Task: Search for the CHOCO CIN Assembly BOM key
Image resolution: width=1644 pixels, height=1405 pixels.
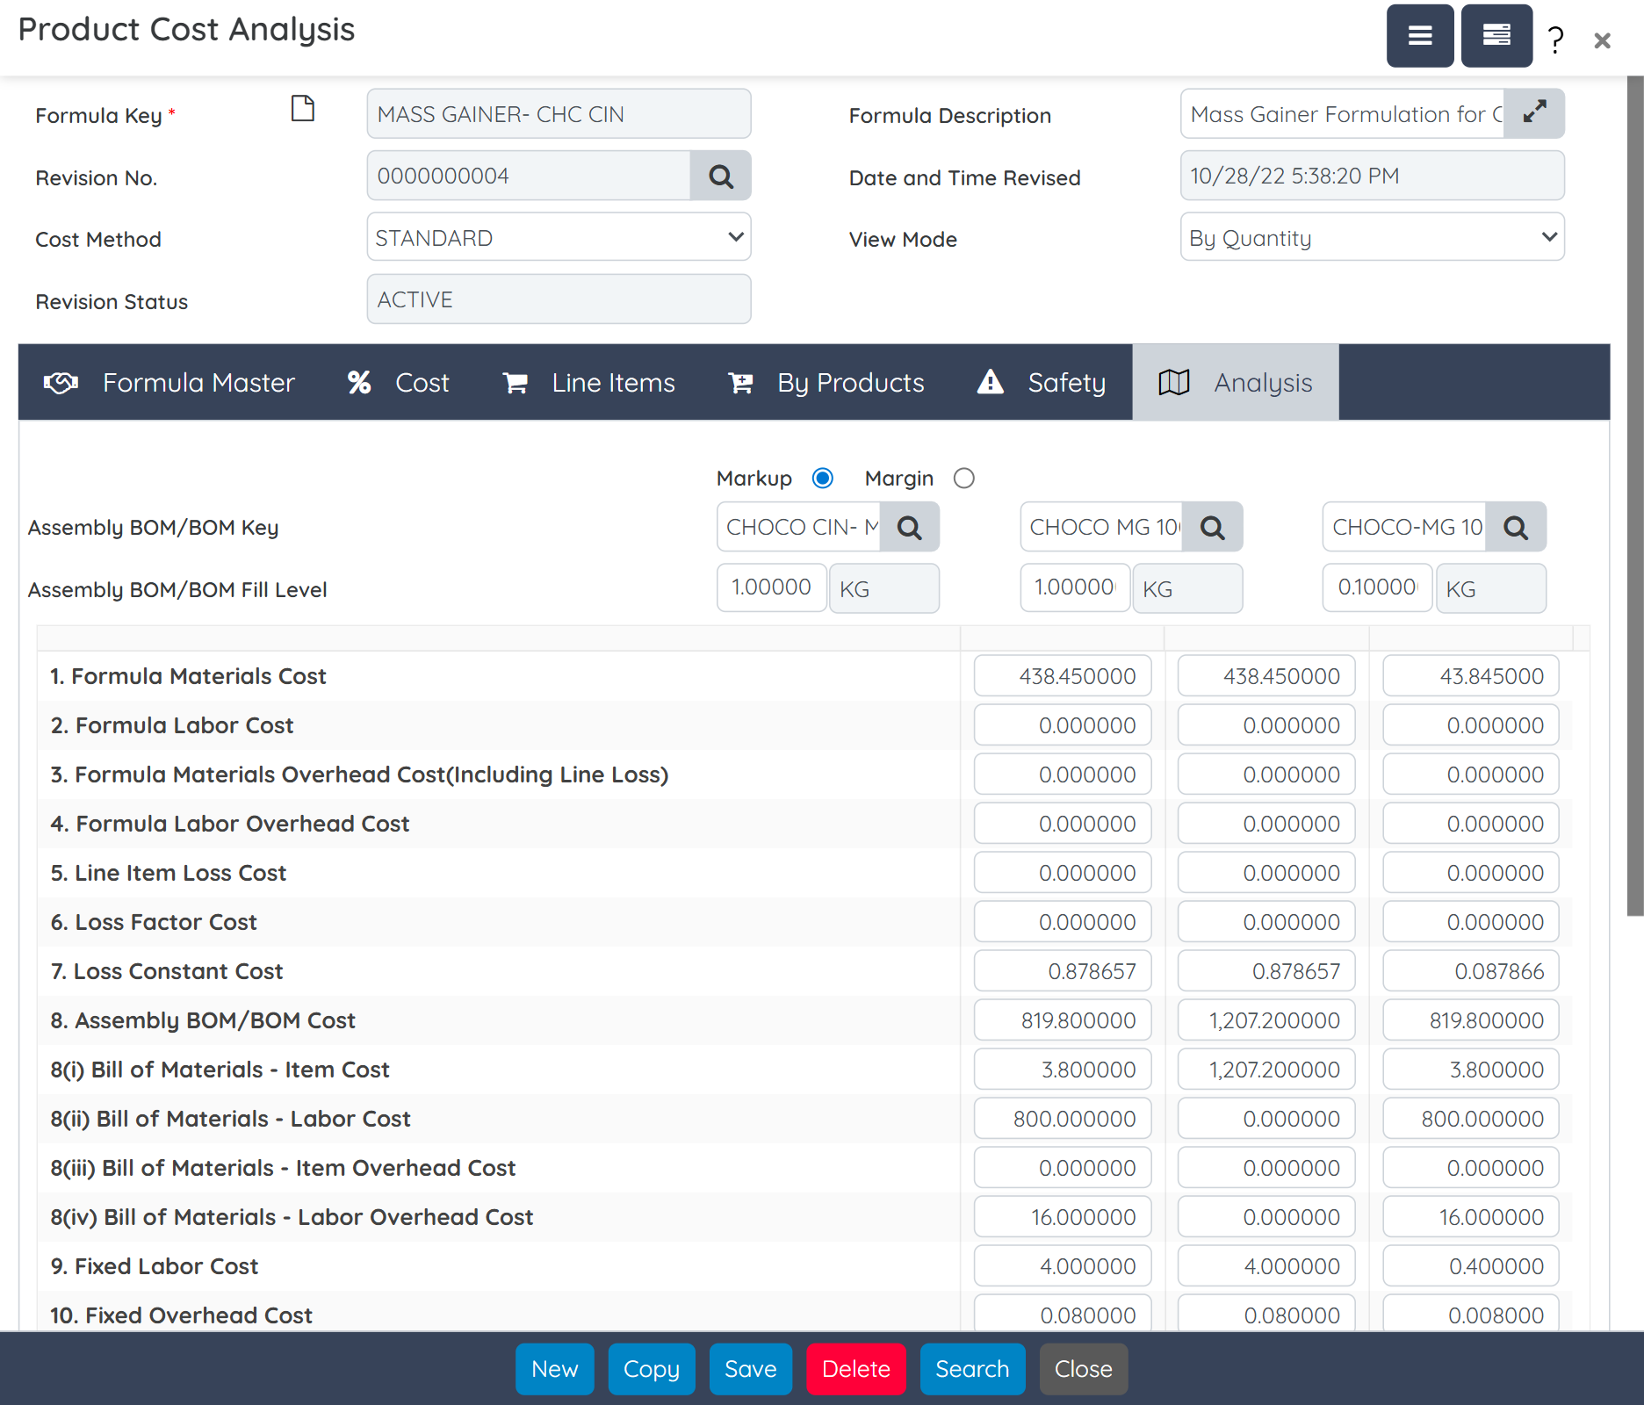Action: pos(910,527)
